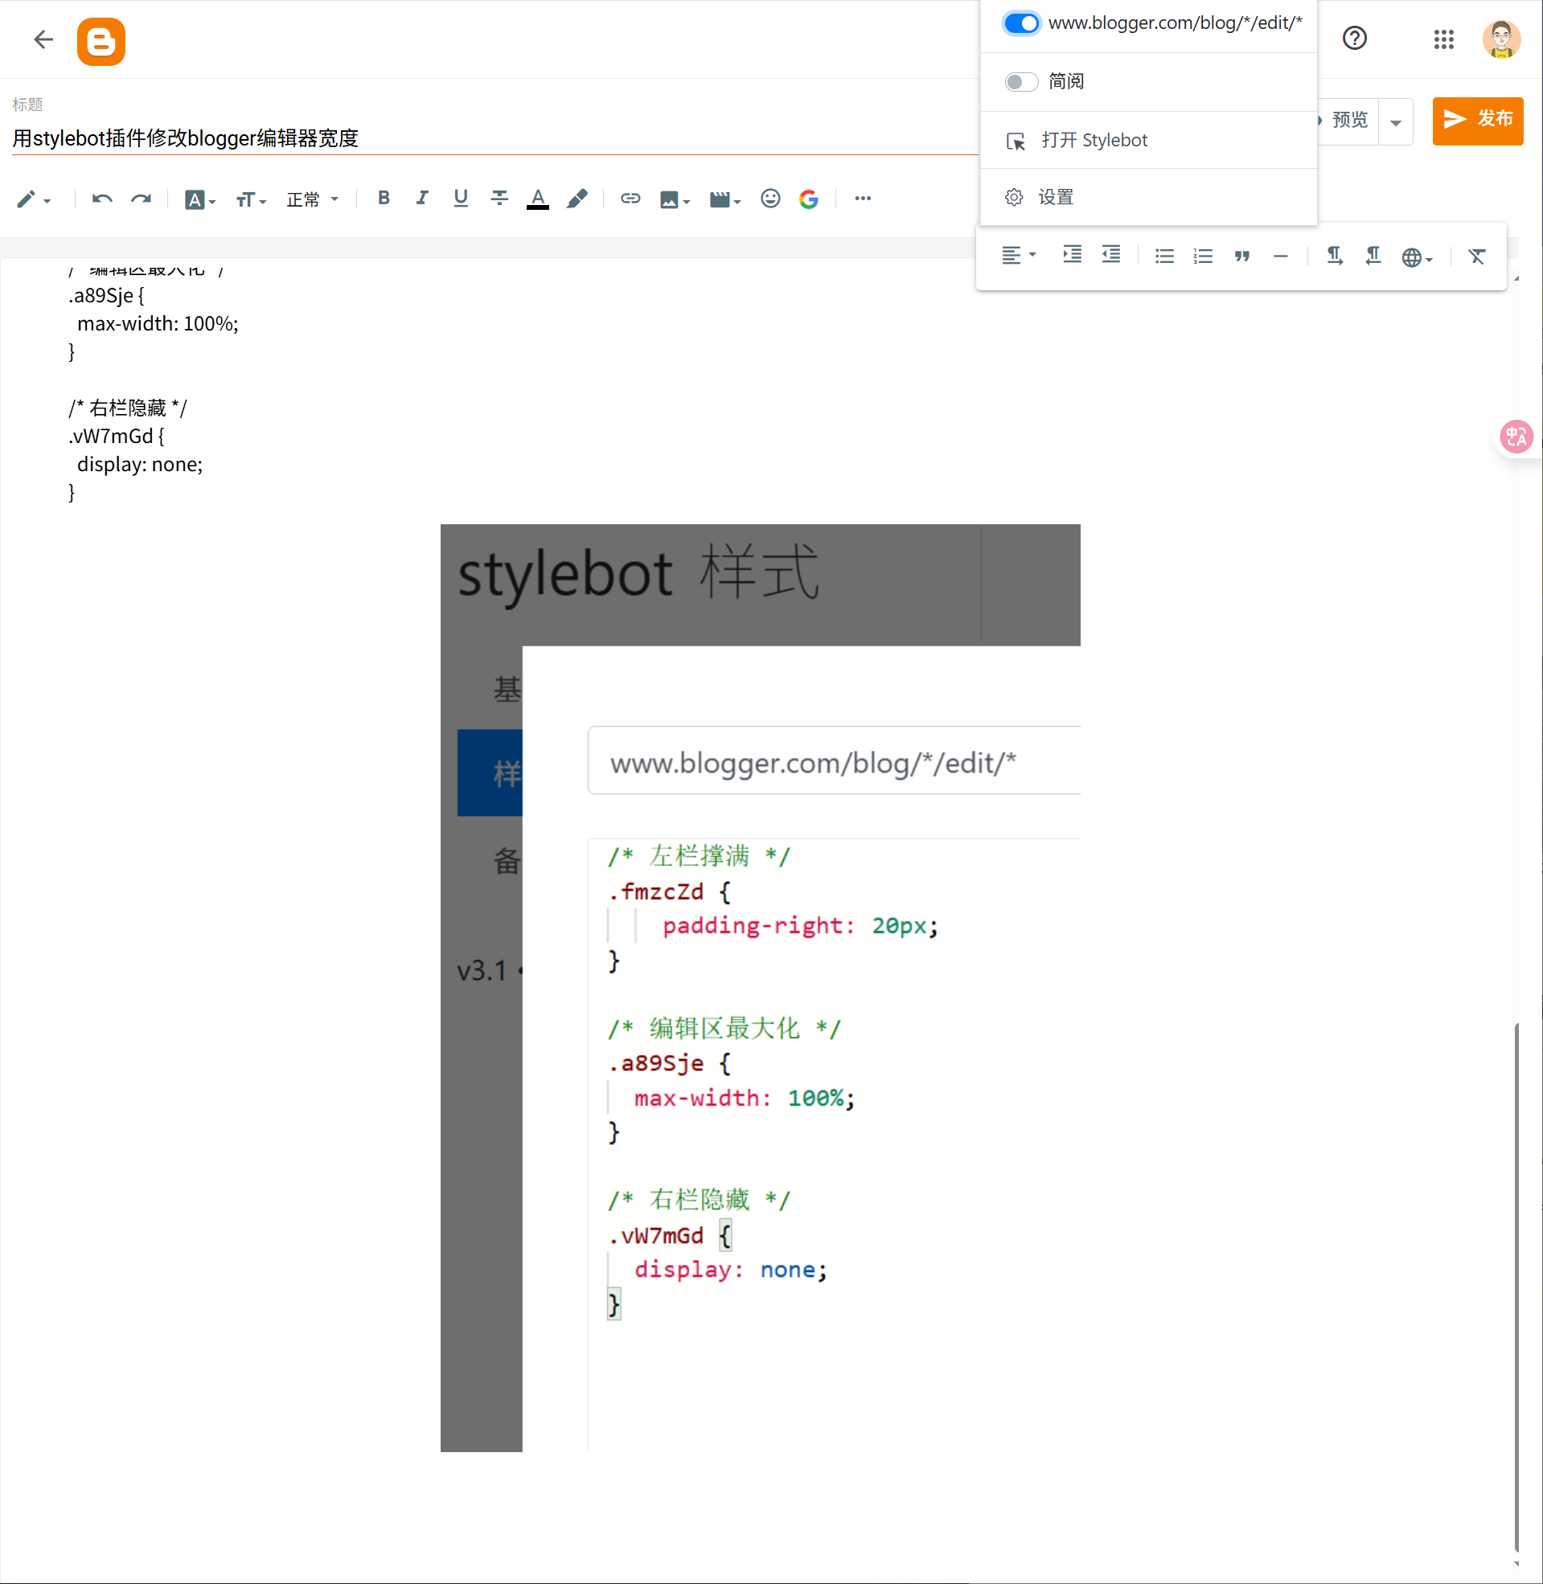
Task: Insert a bulleted list
Action: coord(1163,256)
